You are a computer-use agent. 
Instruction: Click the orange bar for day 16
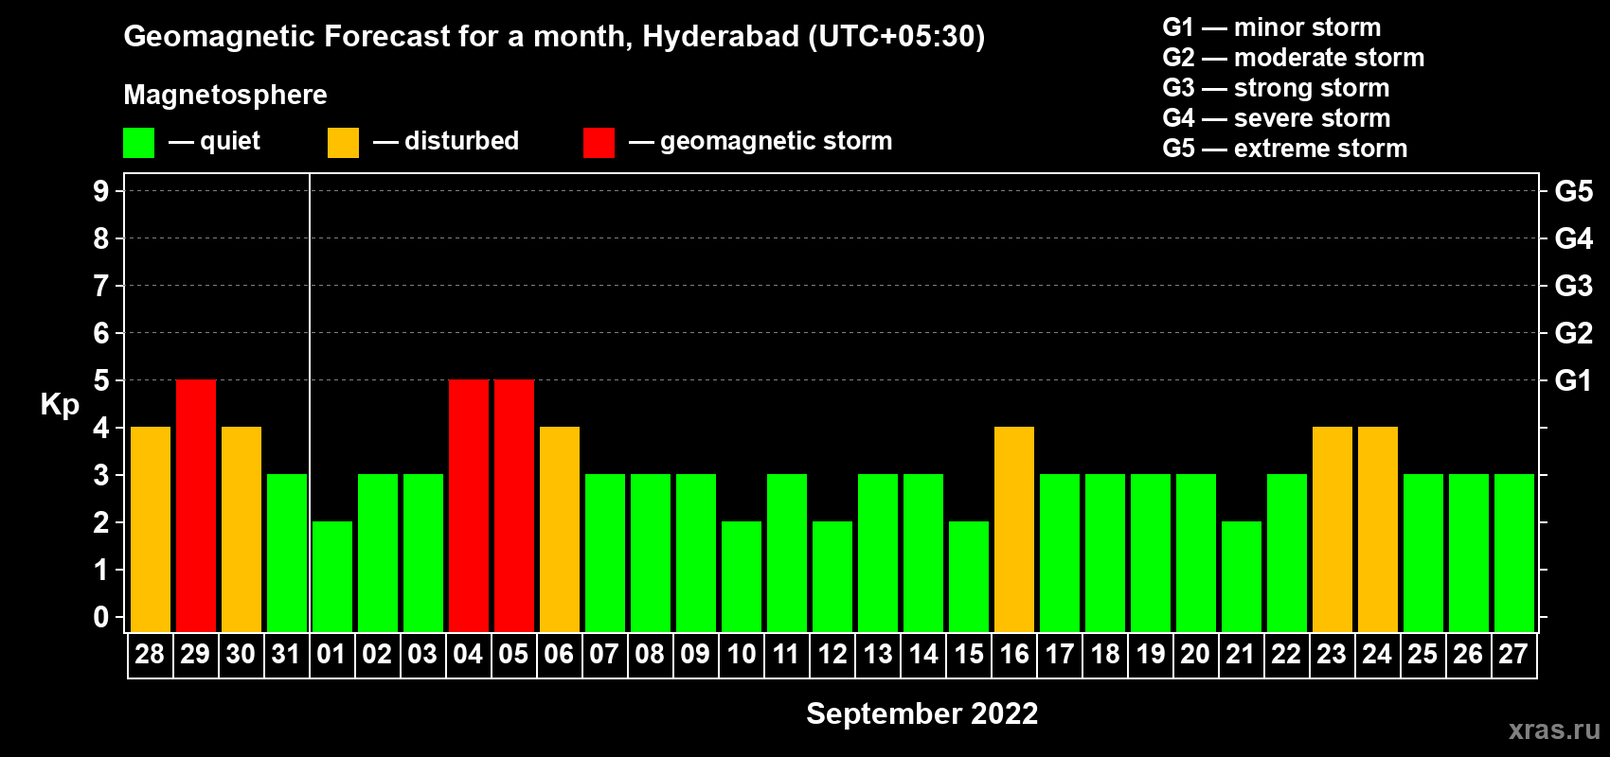pyautogui.click(x=1014, y=530)
